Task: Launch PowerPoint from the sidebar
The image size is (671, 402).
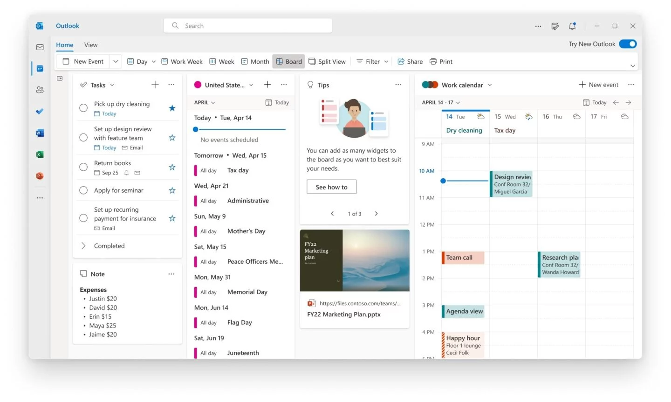Action: [40, 176]
